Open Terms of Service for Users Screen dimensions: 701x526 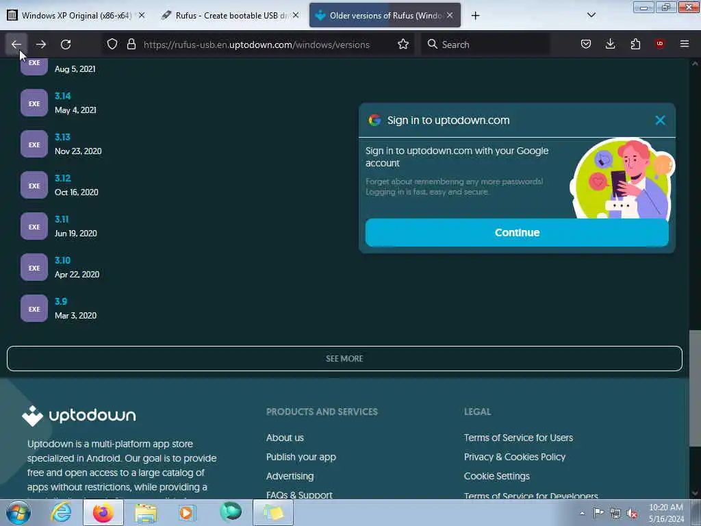(x=518, y=438)
